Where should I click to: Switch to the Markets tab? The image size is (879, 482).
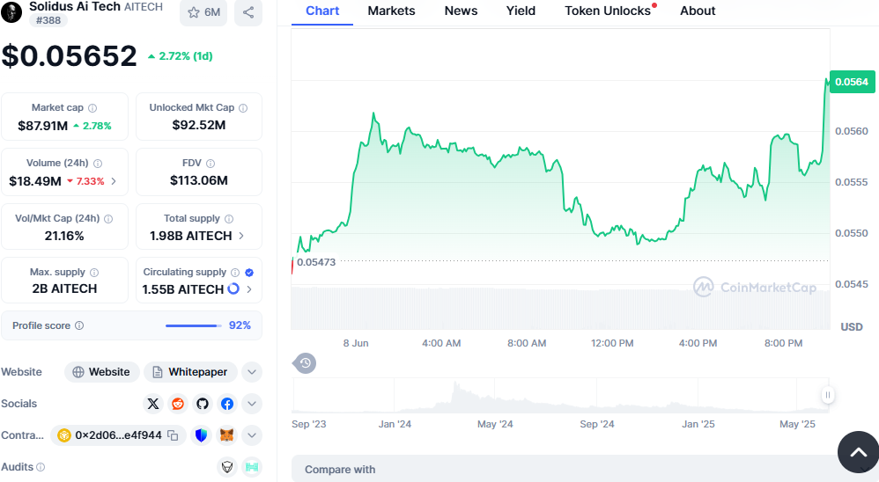pos(391,11)
